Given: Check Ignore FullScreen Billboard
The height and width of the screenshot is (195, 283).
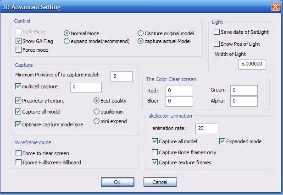Looking at the screenshot, I should pyautogui.click(x=18, y=162).
